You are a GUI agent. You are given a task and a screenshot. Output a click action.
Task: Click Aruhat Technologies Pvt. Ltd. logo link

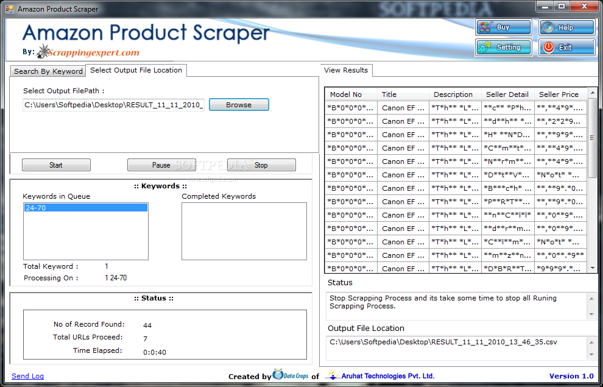click(380, 375)
